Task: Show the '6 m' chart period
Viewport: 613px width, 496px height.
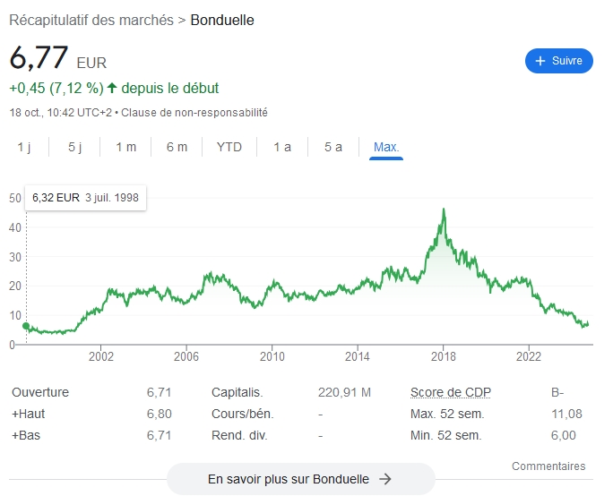Action: (177, 147)
